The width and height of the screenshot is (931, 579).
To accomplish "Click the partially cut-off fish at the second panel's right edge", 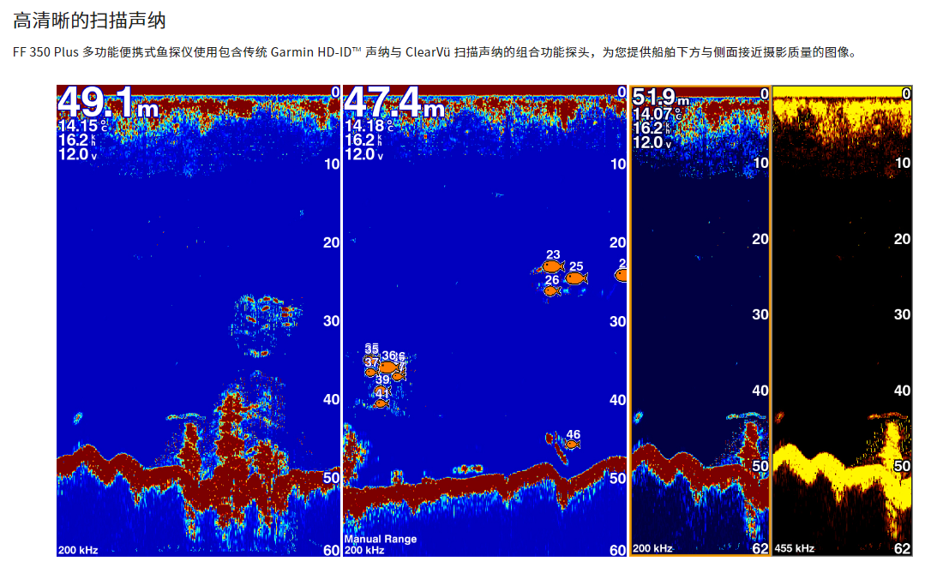I will 621,275.
